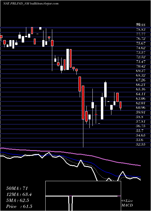Click the 71.47 price axis label

click(x=140, y=61)
